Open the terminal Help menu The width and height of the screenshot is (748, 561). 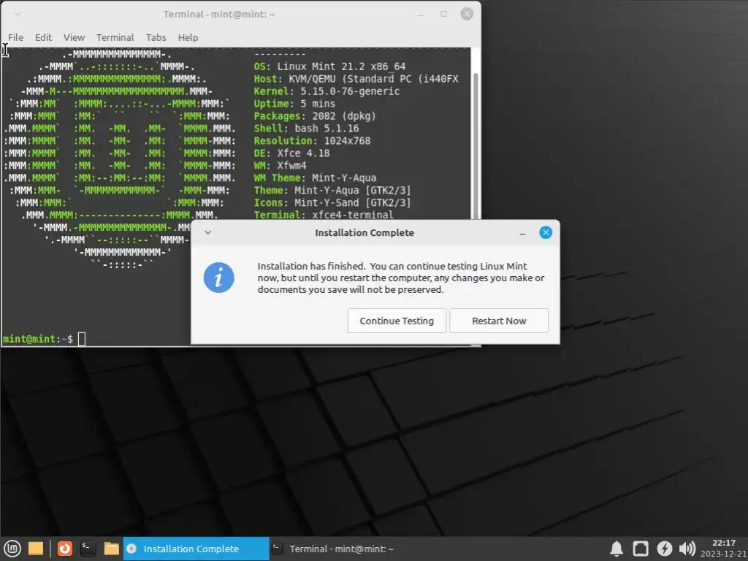188,37
